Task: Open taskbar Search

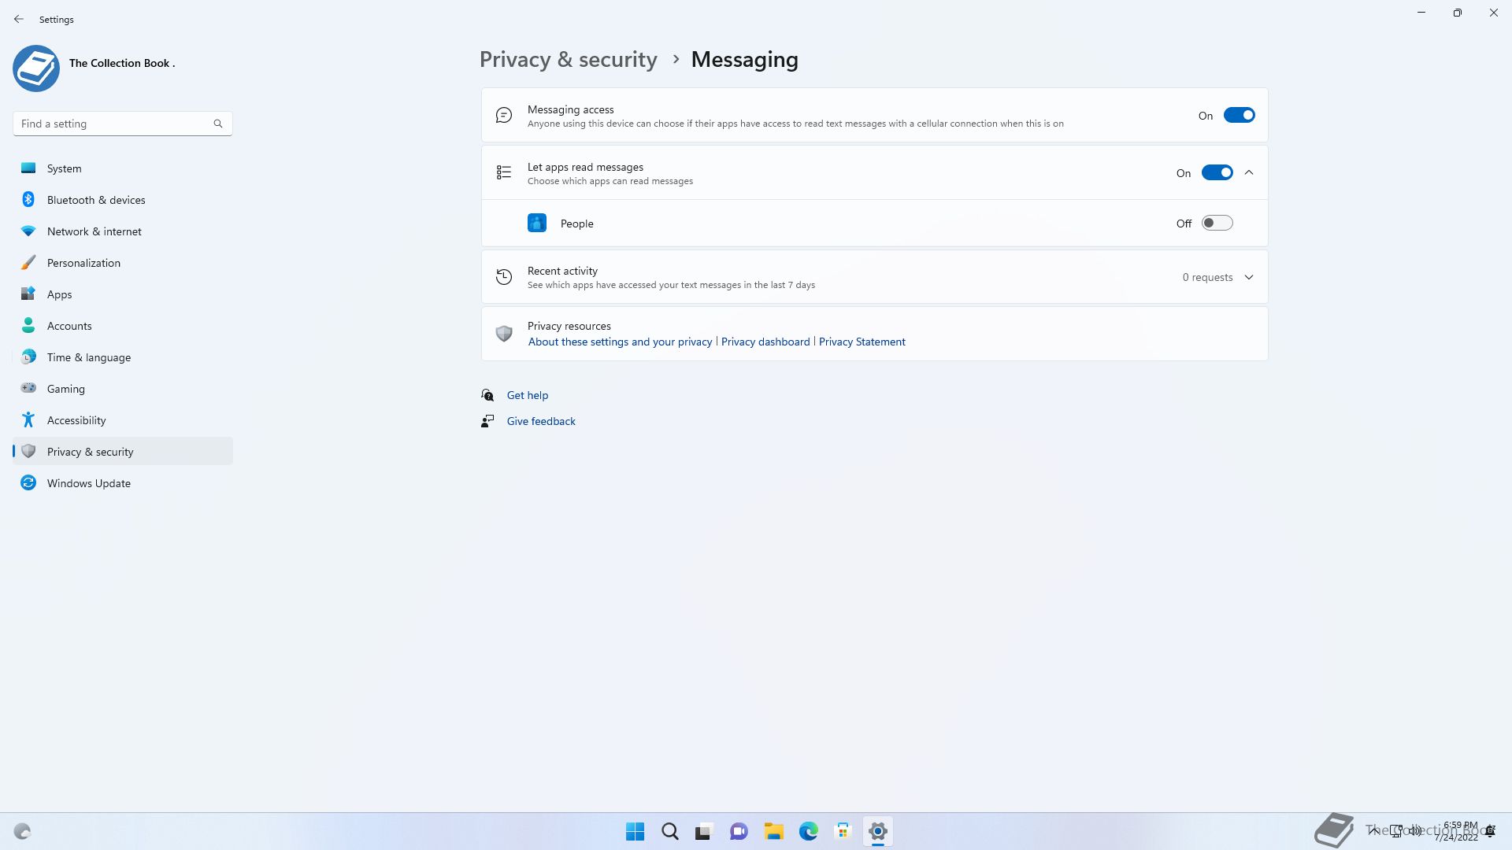Action: (x=670, y=831)
